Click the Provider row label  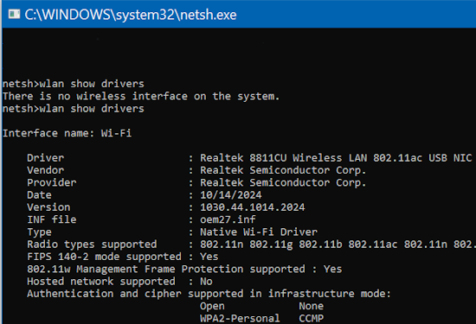pos(52,183)
